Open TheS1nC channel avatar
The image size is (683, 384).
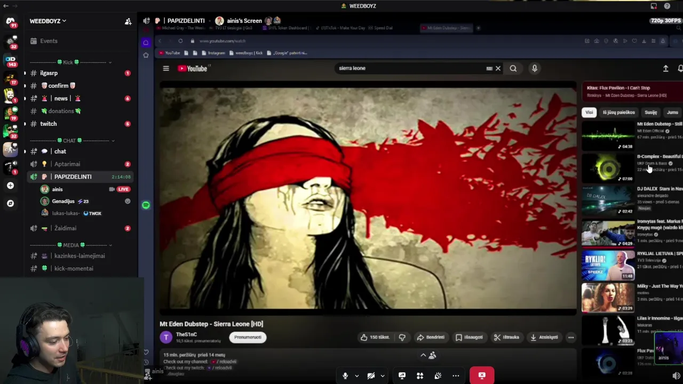point(166,337)
